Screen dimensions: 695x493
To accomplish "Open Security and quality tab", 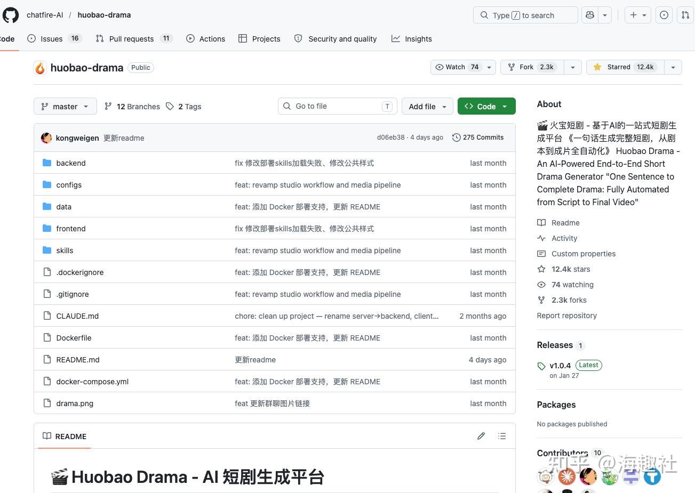I will [335, 38].
